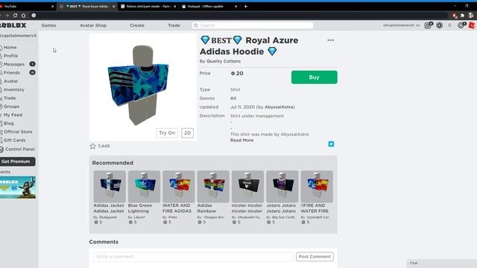Viewport: 477px width, 268px height.
Task: Open the Roblox event banner
Action: pos(18,188)
